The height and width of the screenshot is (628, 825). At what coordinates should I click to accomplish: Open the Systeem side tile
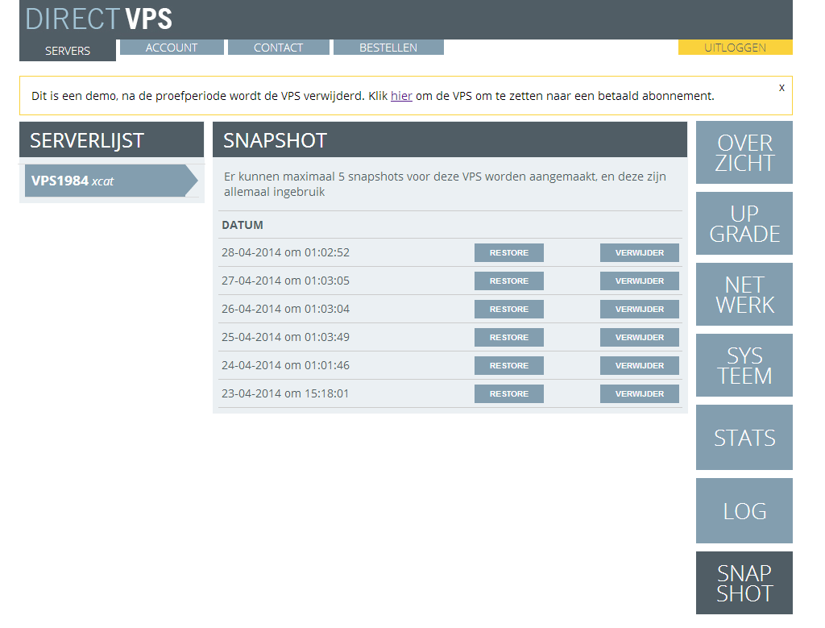click(x=744, y=366)
